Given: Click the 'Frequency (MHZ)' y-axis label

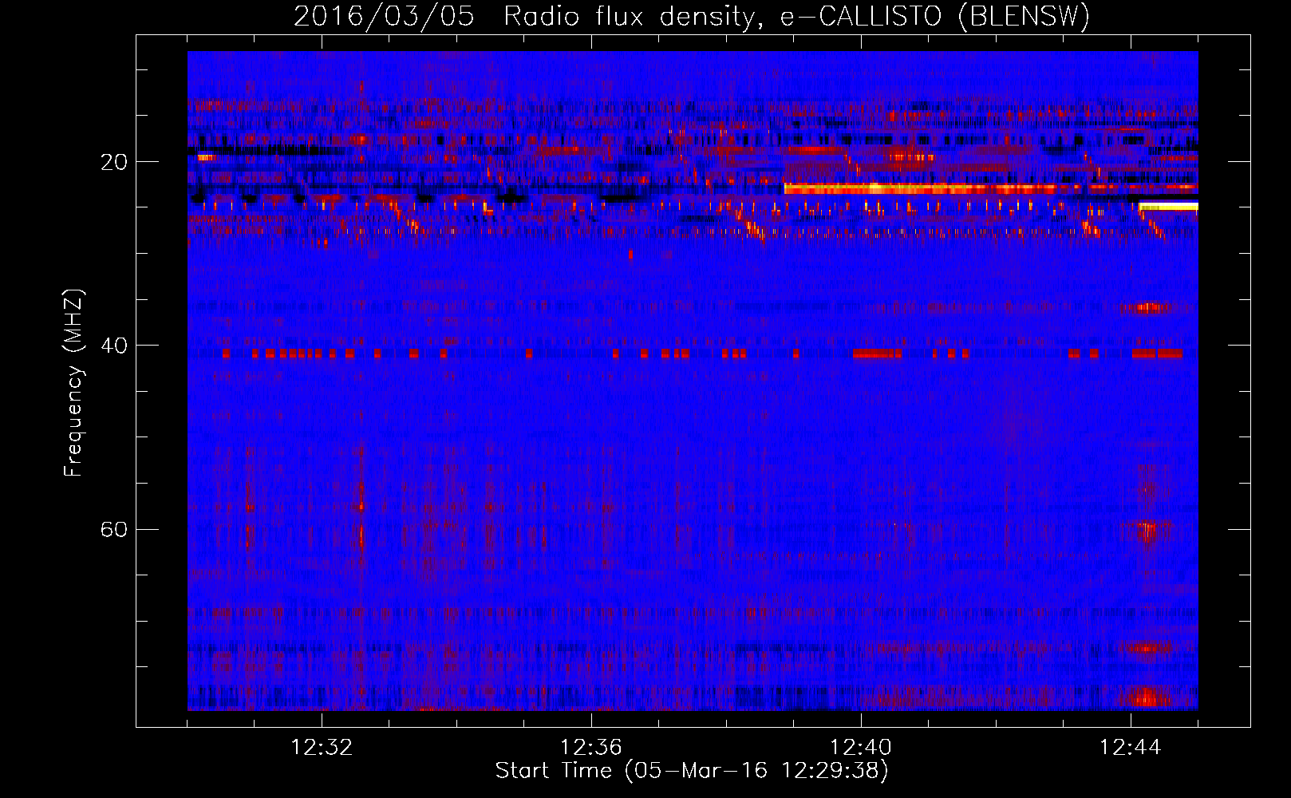Looking at the screenshot, I should (73, 383).
